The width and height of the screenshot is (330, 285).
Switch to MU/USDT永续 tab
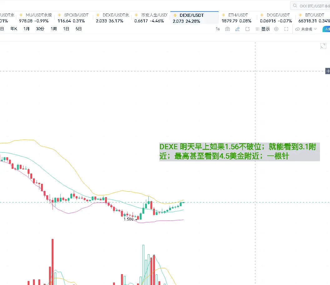point(35,18)
